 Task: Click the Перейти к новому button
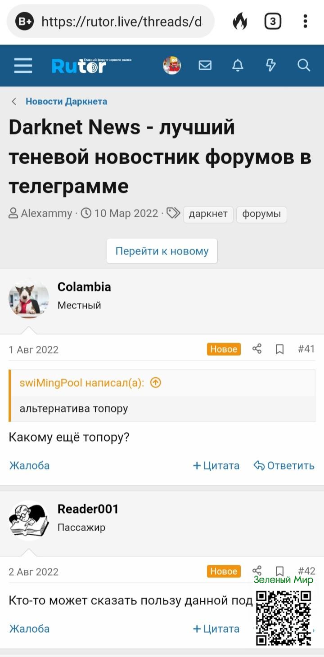pyautogui.click(x=162, y=251)
